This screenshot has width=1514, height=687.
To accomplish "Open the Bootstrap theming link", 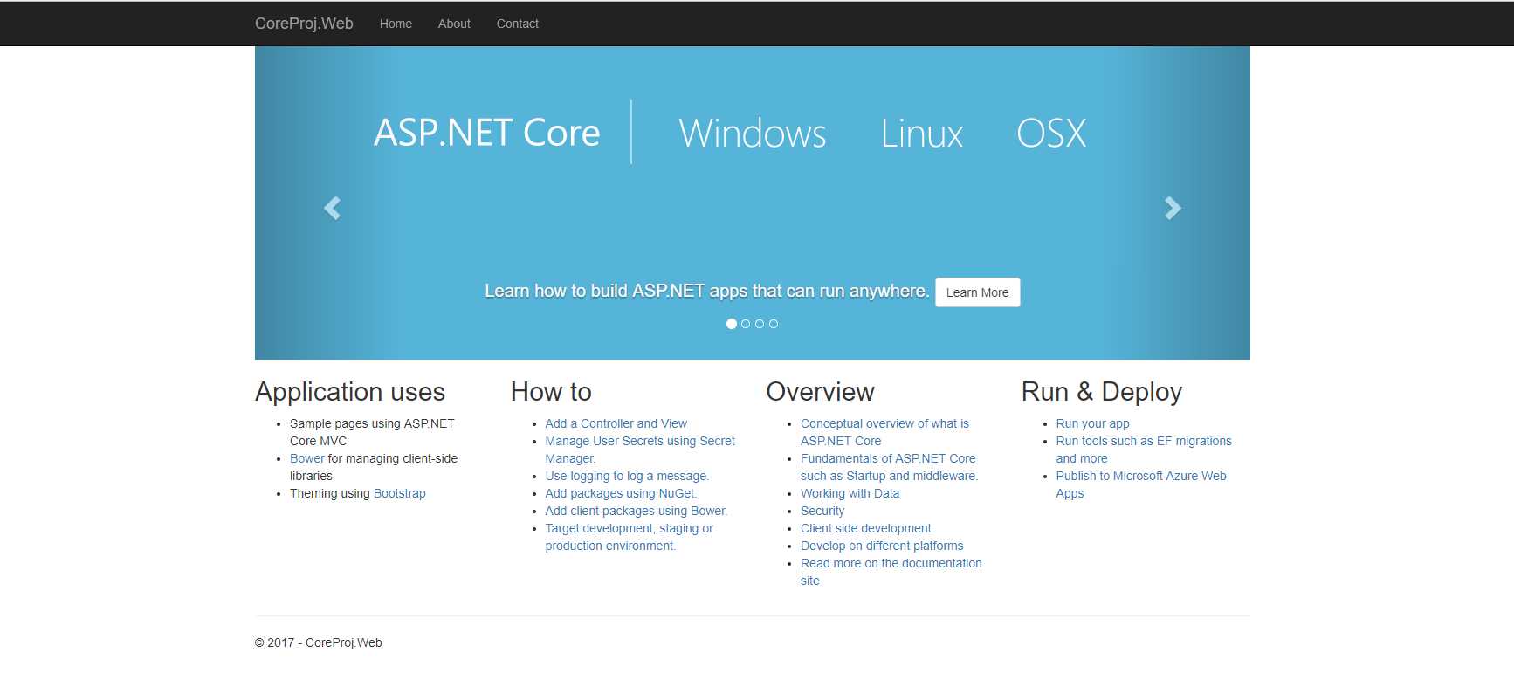I will click(x=400, y=493).
